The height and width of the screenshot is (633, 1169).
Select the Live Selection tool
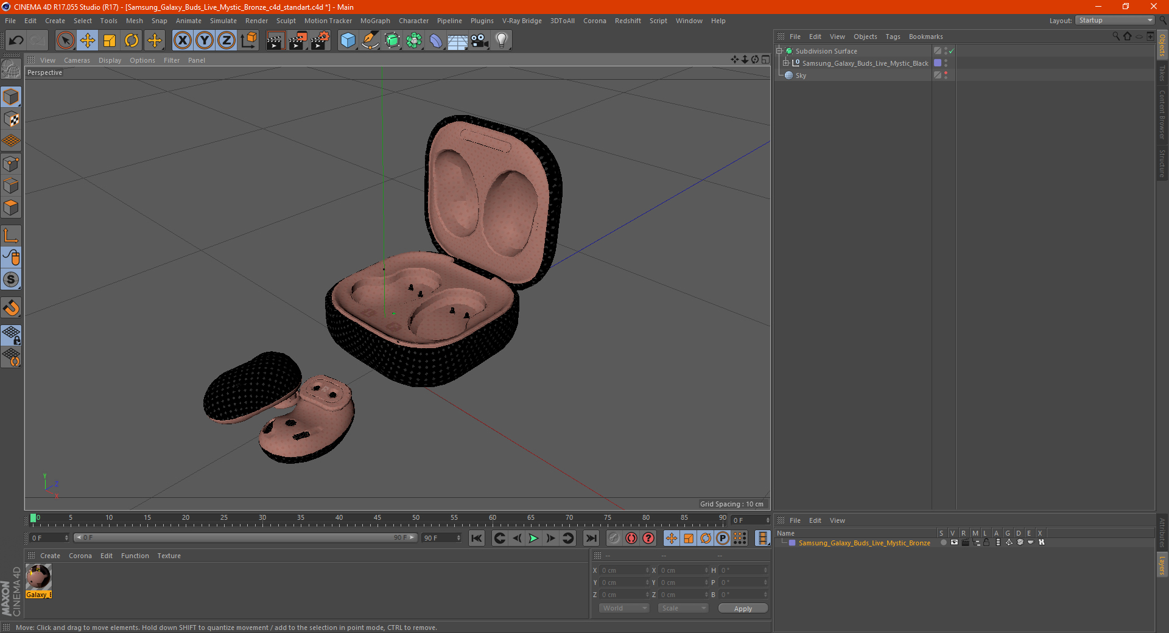tap(65, 41)
